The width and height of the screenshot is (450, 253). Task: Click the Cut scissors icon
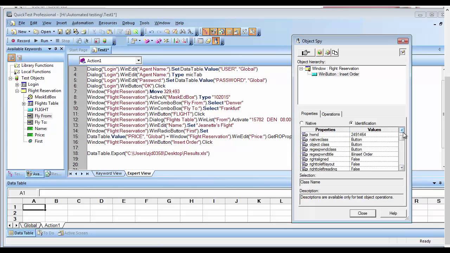(94, 32)
